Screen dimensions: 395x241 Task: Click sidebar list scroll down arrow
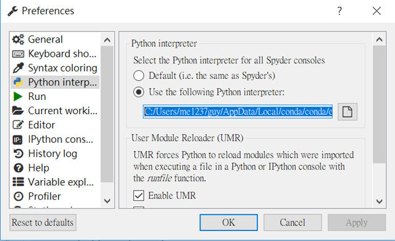point(107,201)
